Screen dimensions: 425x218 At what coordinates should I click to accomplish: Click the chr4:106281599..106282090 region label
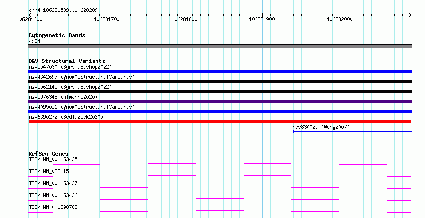(64, 10)
